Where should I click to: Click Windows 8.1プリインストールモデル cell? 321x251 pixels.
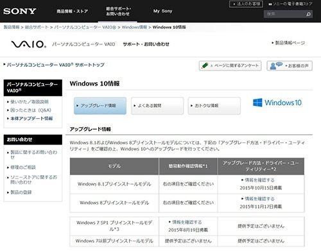(114, 184)
